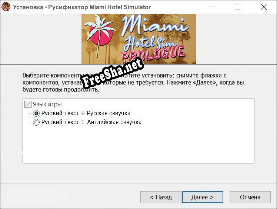Click the Язык игры label text
The width and height of the screenshot is (277, 209).
coord(47,104)
